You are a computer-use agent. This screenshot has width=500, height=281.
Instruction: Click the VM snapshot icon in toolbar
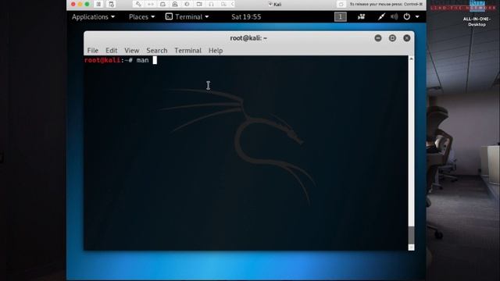(111, 4)
